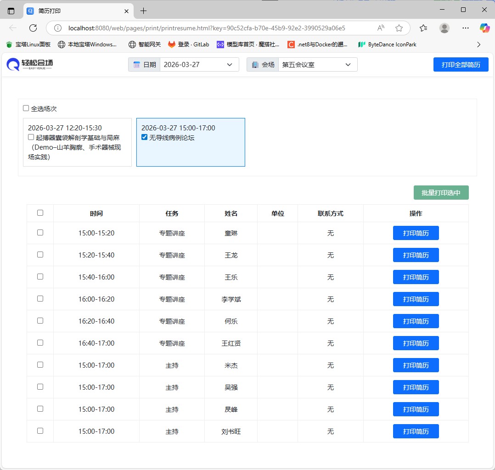Screen dimensions: 495x470
Task: Print resume for 米杰
Action: [416, 365]
